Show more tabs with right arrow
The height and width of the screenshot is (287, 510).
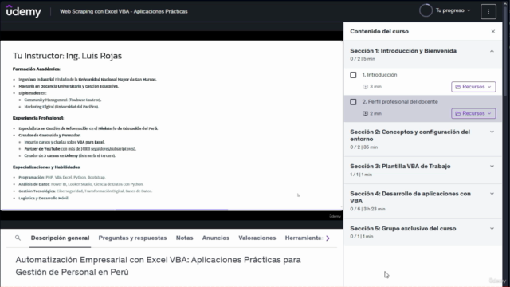pos(328,238)
